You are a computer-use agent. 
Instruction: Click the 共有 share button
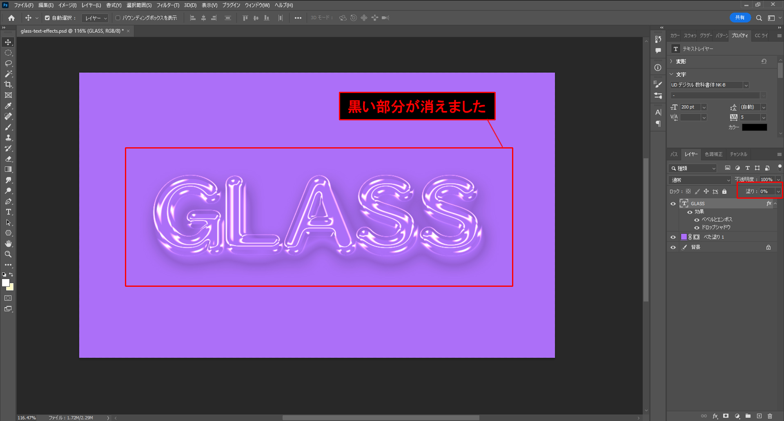(739, 18)
